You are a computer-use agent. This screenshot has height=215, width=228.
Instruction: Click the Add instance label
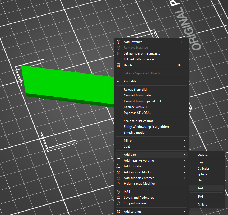(x=133, y=42)
